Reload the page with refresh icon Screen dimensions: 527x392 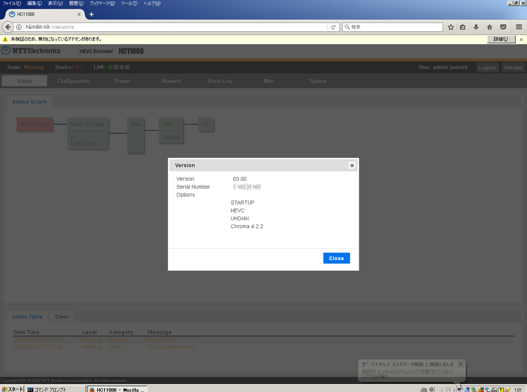pos(333,27)
